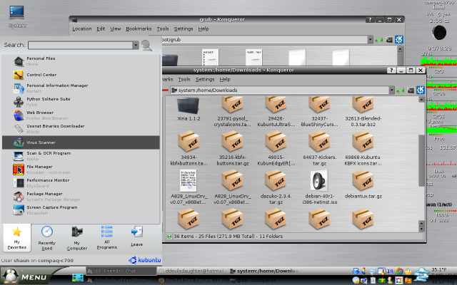Open Settings menu in Downloads window
This screenshot has height=285, width=457.
coord(205,79)
